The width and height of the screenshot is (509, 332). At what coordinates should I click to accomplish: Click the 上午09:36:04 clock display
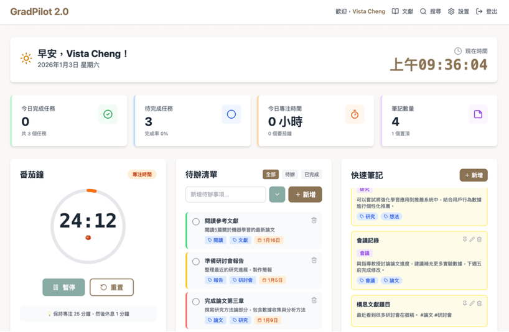439,65
